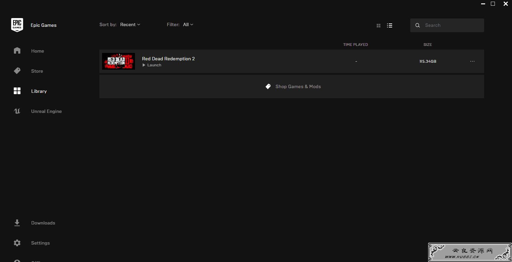Open the Filter All dropdown
This screenshot has height=262, width=512.
pos(188,24)
